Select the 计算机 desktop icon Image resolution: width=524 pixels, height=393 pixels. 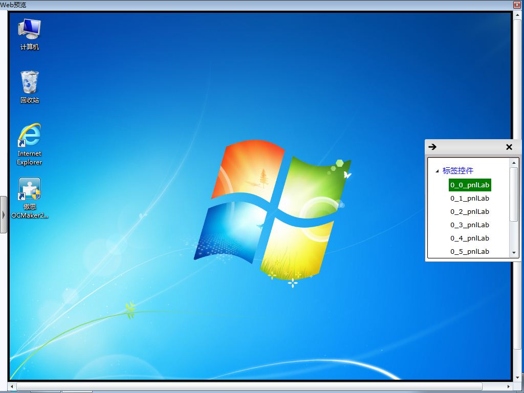click(29, 35)
